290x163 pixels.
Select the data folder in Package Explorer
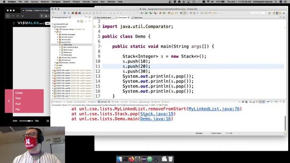coord(60,65)
